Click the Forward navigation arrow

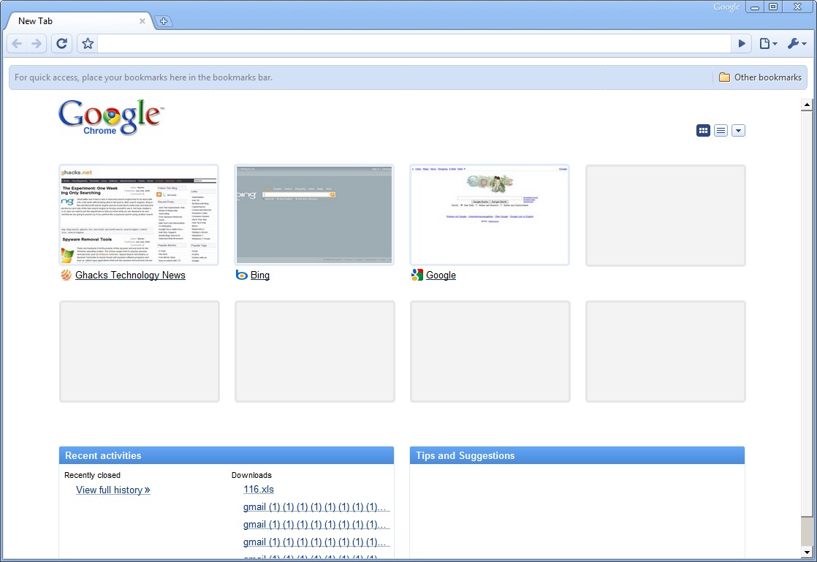point(36,44)
